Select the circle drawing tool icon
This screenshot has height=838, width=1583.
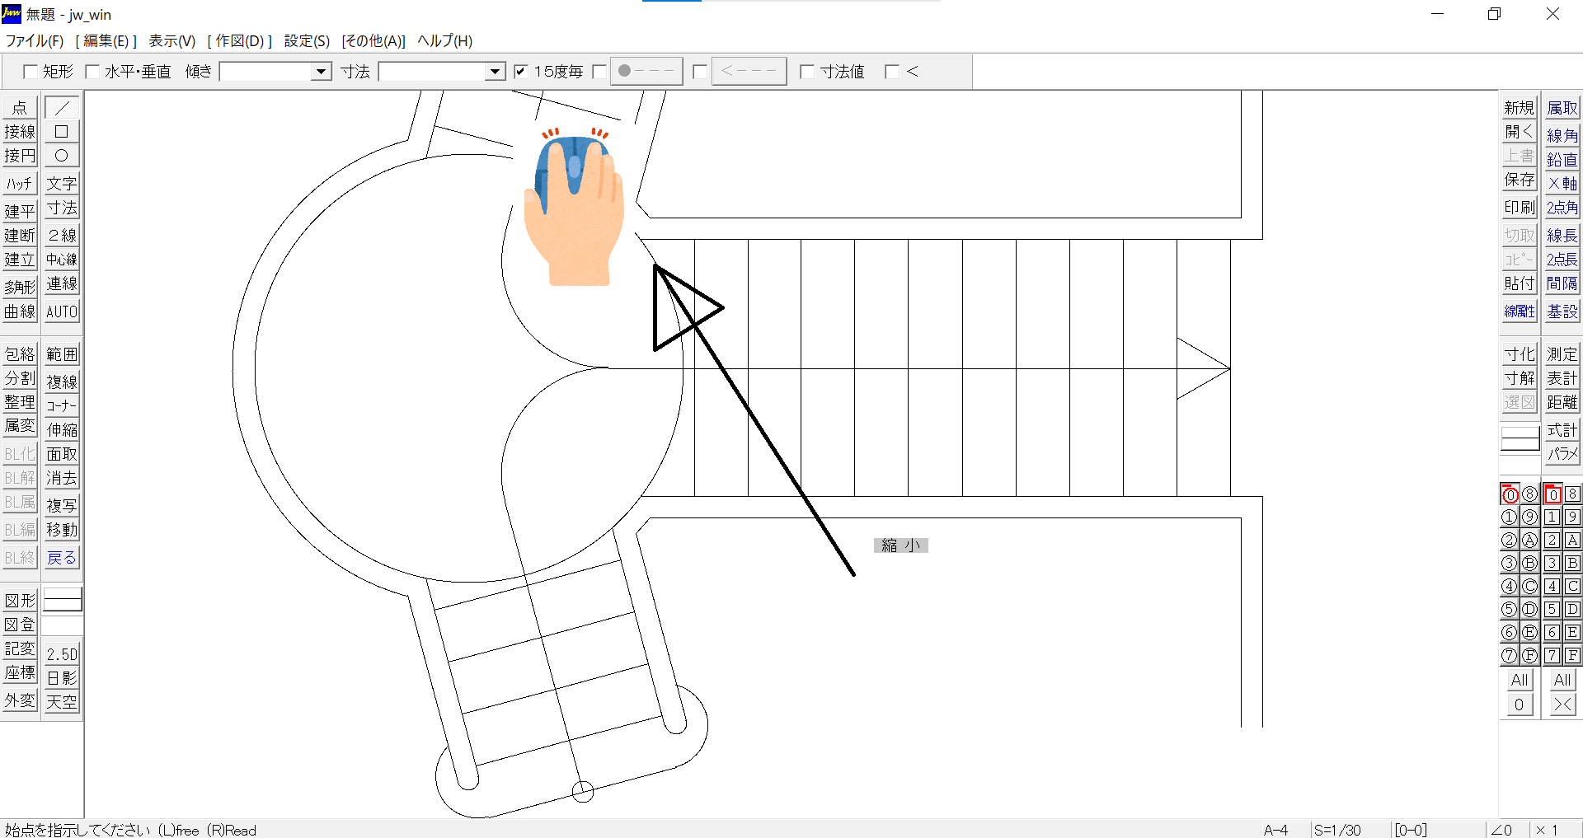pyautogui.click(x=62, y=156)
